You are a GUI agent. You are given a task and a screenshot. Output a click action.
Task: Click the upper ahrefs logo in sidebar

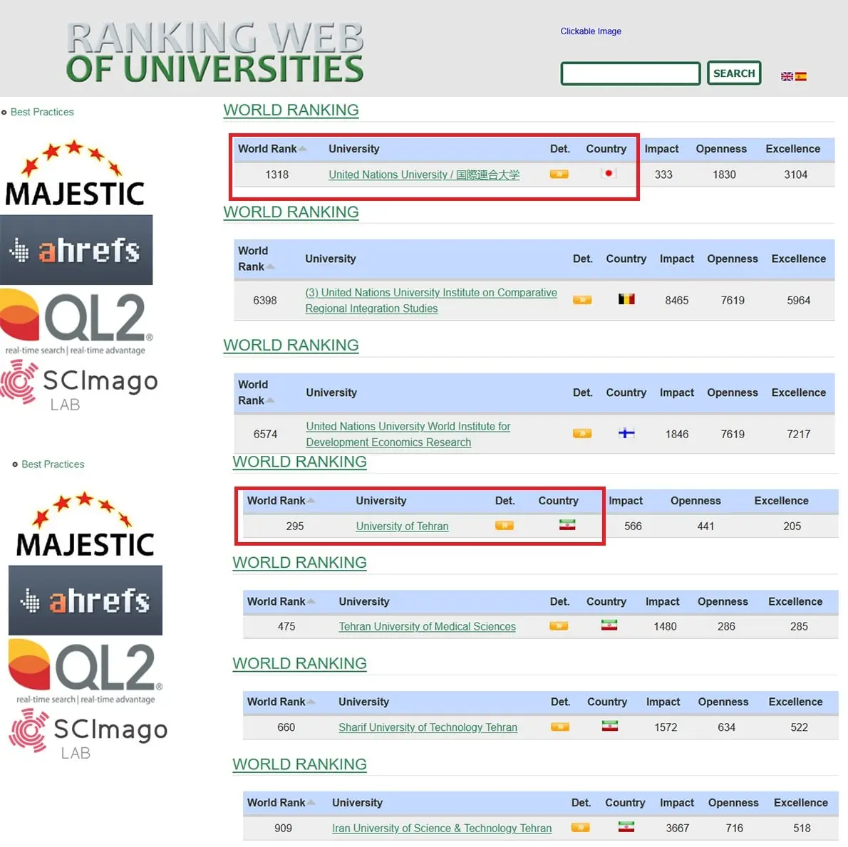pyautogui.click(x=76, y=250)
